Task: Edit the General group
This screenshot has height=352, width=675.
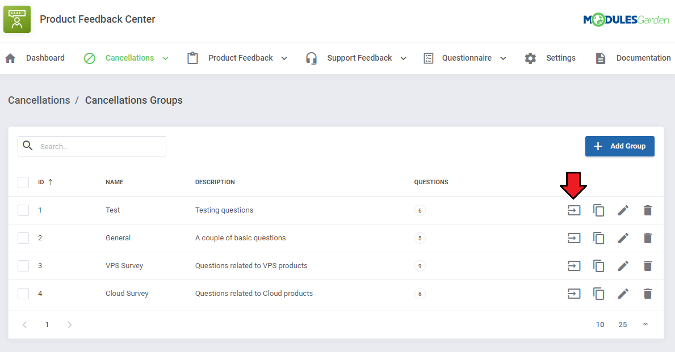Action: [623, 238]
